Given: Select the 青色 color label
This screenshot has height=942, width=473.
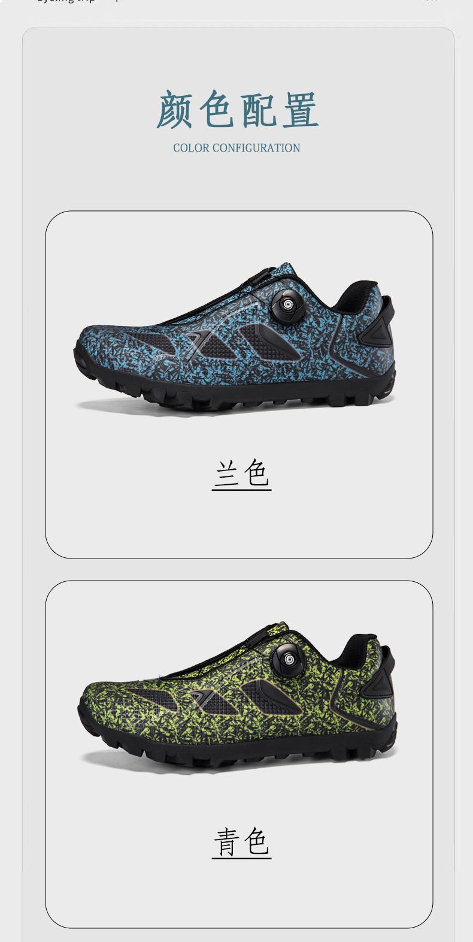Looking at the screenshot, I should pos(241,842).
